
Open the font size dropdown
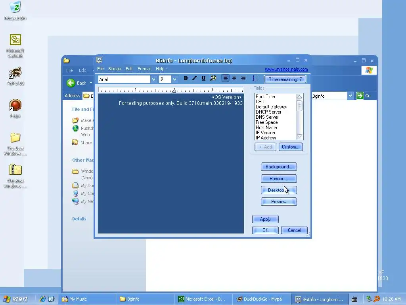coord(174,79)
